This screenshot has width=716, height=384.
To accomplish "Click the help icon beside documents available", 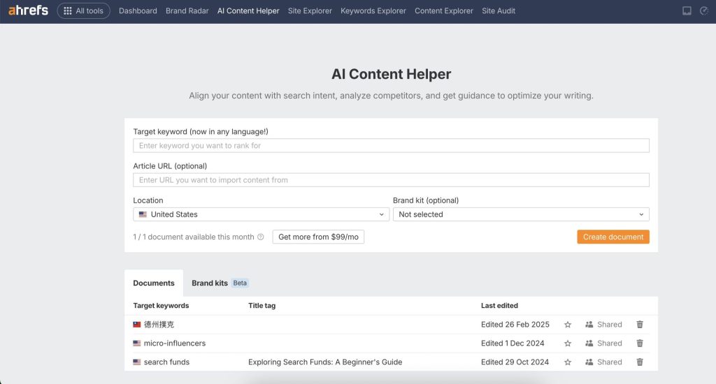I will (261, 237).
